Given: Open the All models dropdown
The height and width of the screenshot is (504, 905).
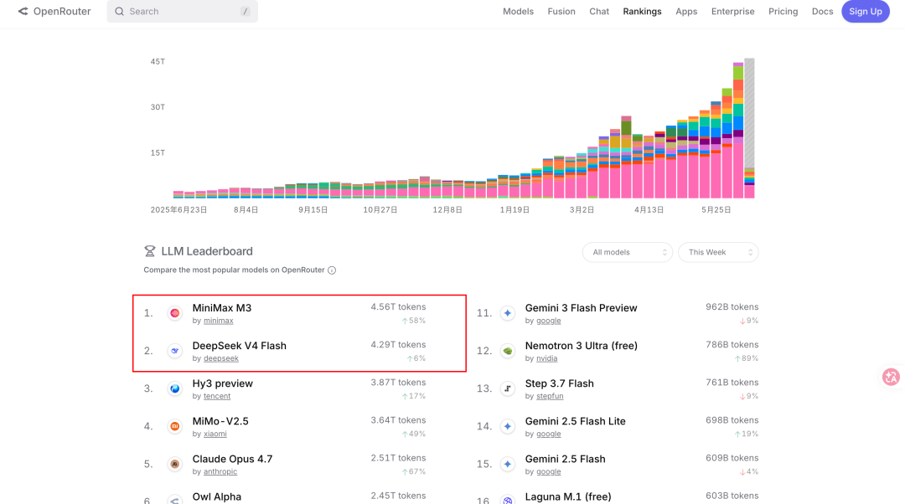Looking at the screenshot, I should 628,252.
